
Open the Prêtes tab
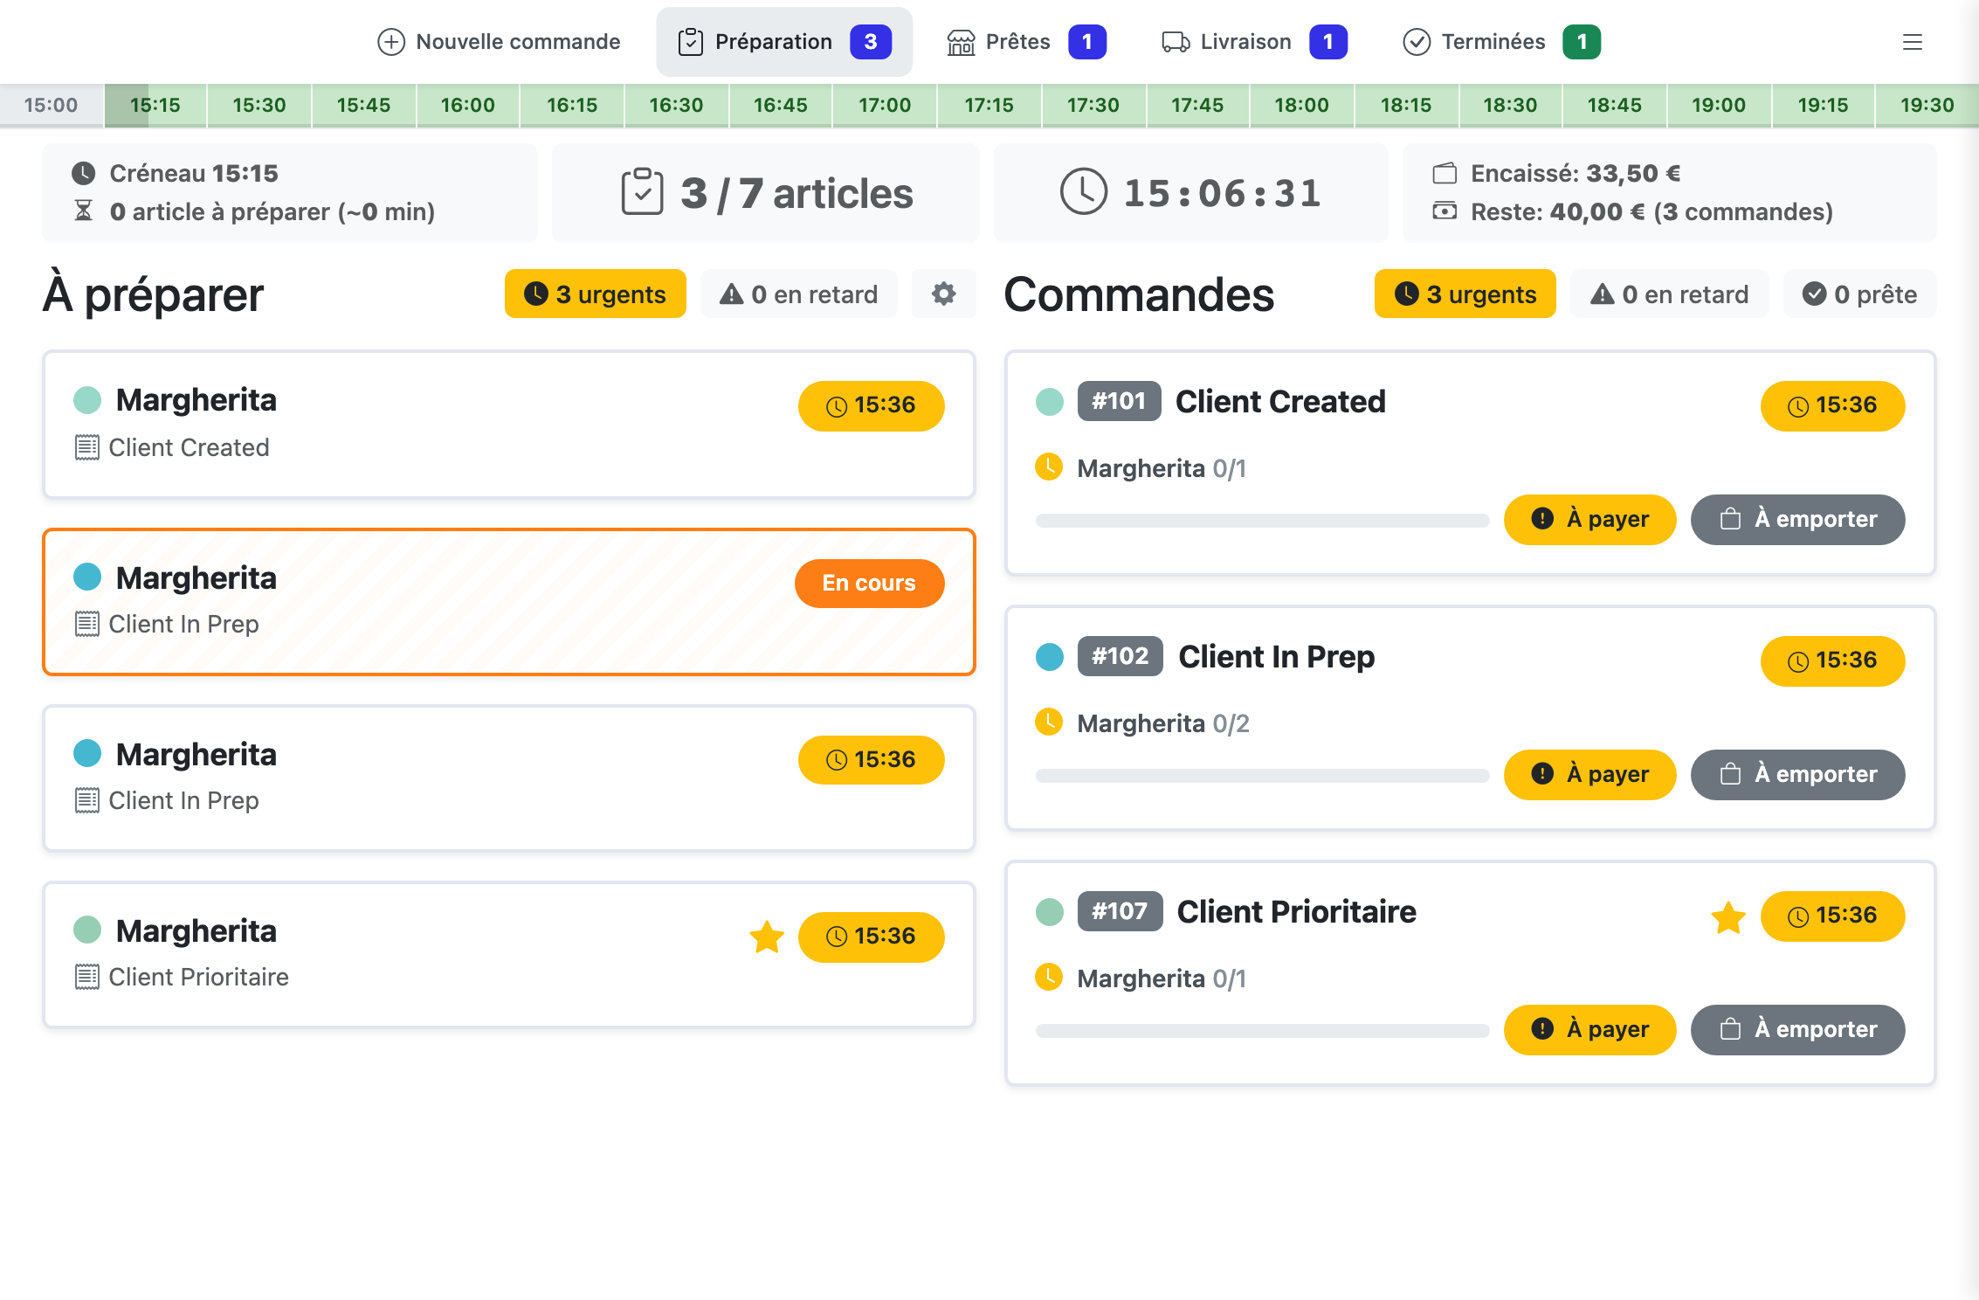1025,42
